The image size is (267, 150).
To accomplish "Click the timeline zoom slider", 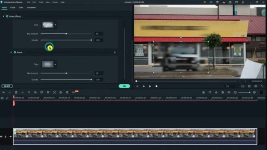I will click(244, 92).
